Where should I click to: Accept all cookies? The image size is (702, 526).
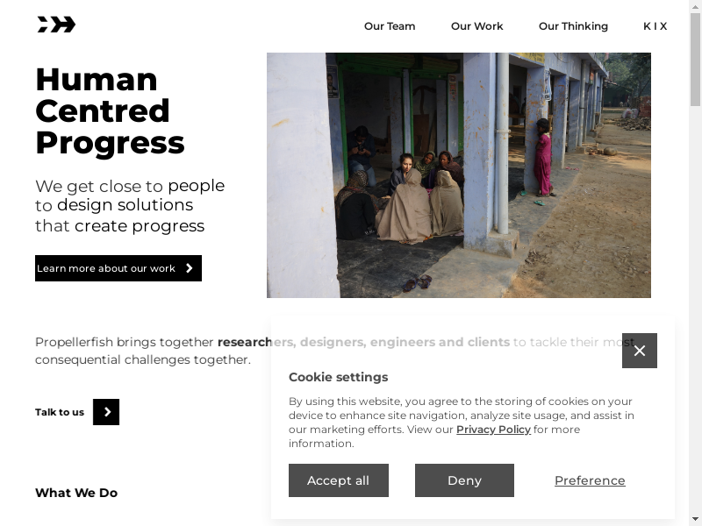click(338, 480)
